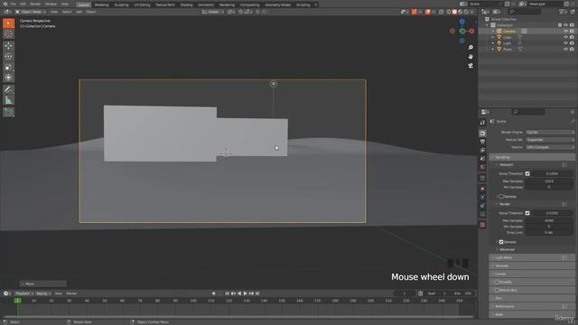The height and width of the screenshot is (325, 578).
Task: Expand the Volumes panel
Action: [532, 265]
